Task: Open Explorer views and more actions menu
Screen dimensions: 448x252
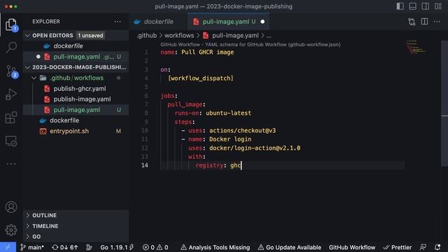Action: [118, 22]
